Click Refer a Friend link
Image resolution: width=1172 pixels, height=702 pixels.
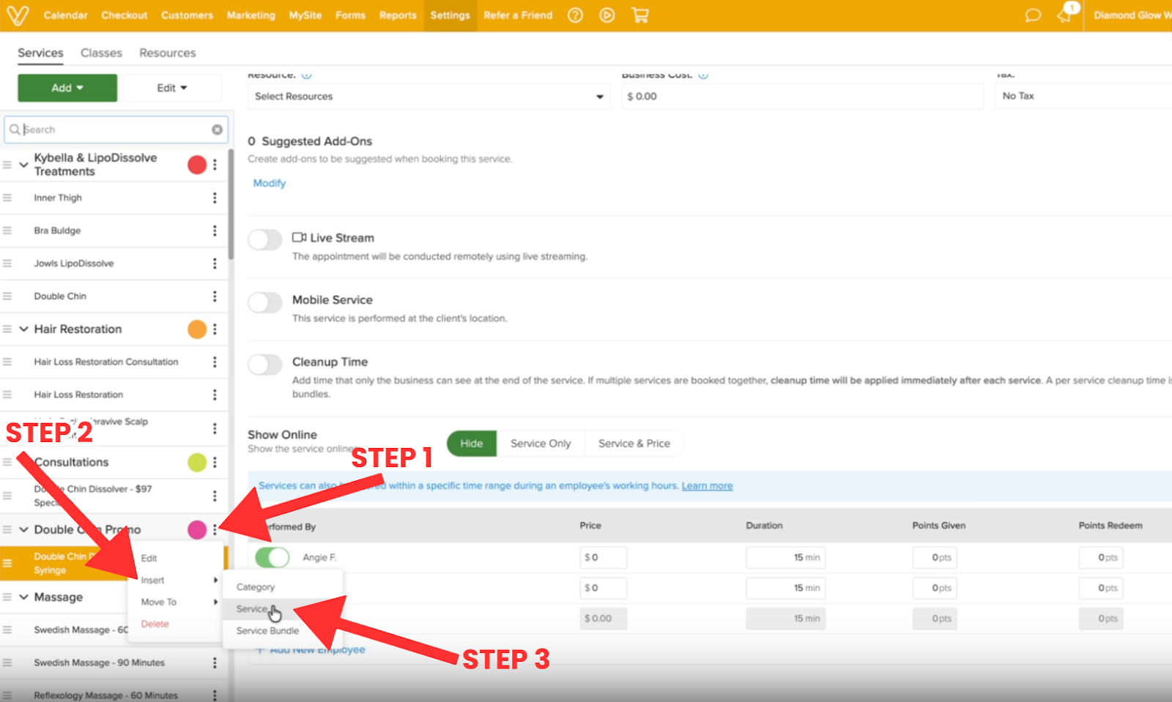(518, 15)
